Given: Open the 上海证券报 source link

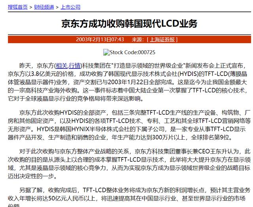Looking at the screenshot, I should (x=162, y=40).
